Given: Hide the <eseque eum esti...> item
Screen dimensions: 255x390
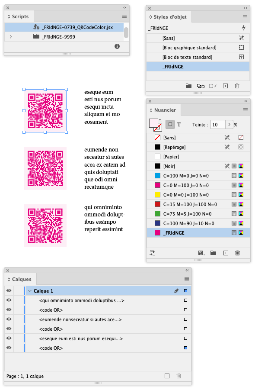Looking at the screenshot, I should (x=9, y=338).
